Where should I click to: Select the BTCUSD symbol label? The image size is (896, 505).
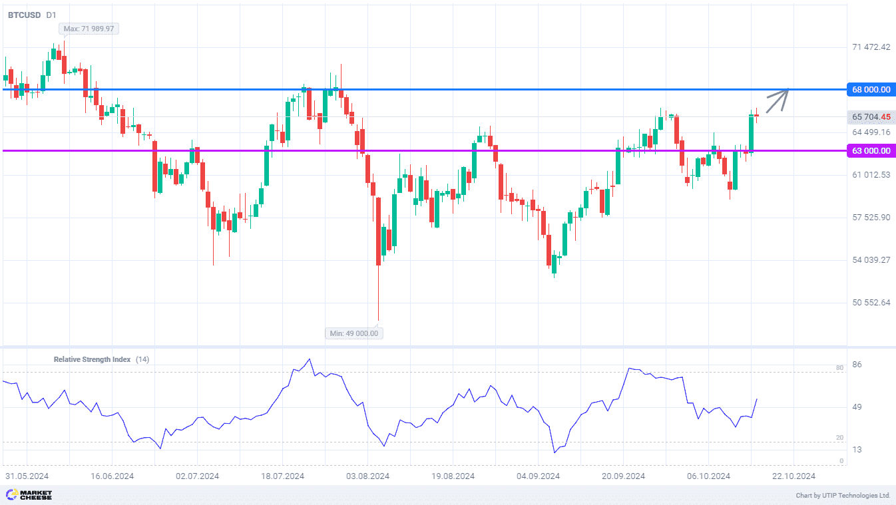click(24, 15)
